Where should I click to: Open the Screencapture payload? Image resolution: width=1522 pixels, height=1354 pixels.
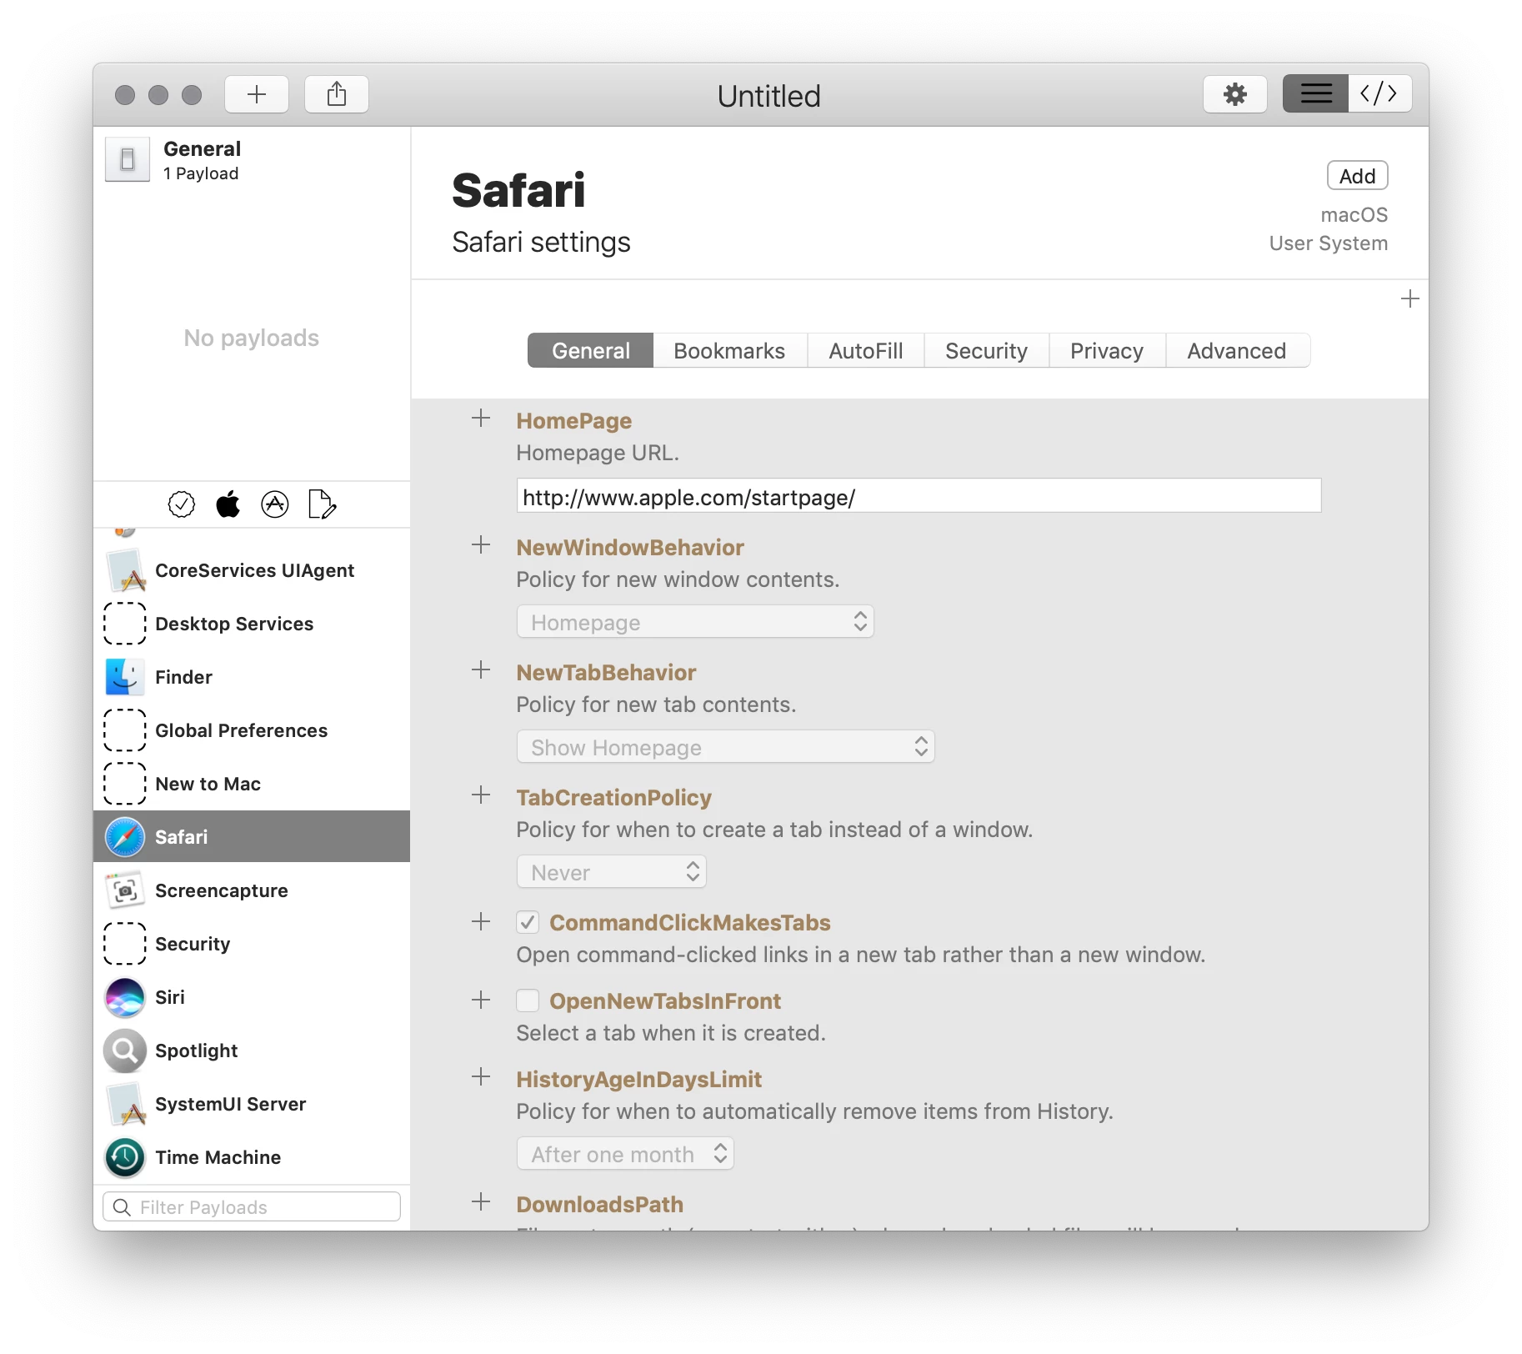point(252,890)
